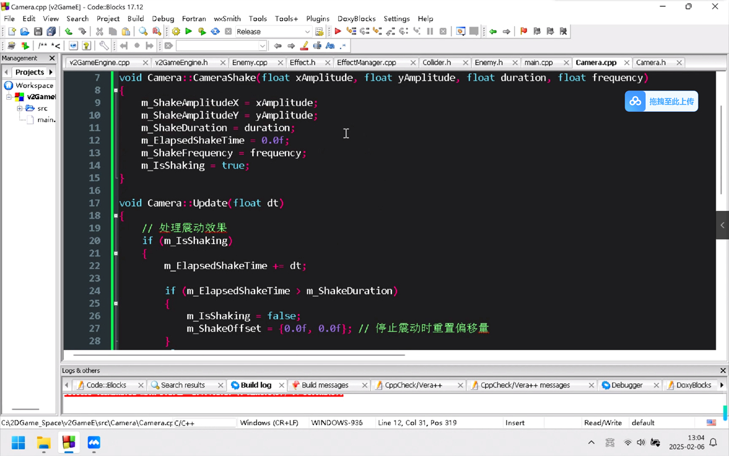This screenshot has height=456, width=729.
Task: Click the highlight marker pen icon
Action: pos(304,46)
